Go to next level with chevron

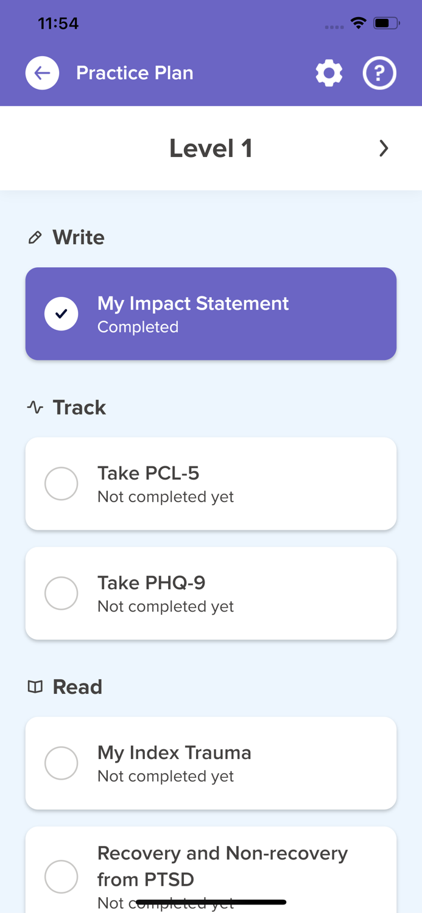[x=384, y=149]
